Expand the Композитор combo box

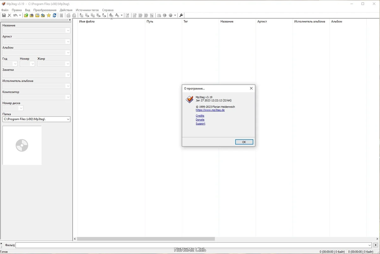[x=68, y=97]
